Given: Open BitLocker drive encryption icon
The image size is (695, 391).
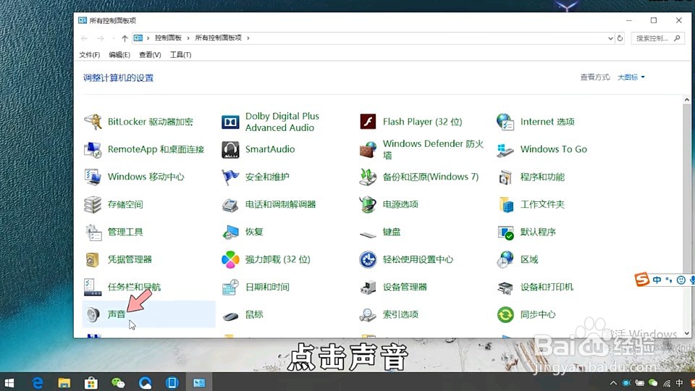Looking at the screenshot, I should (93, 122).
